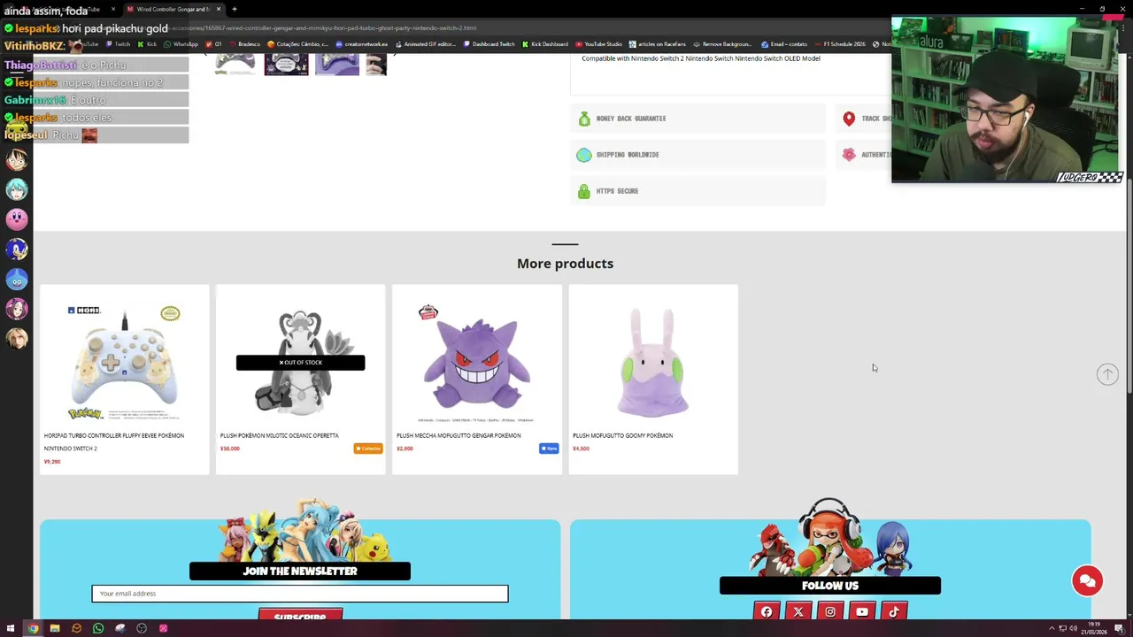
Task: Click the Shipping Worldwide text
Action: [x=628, y=155]
